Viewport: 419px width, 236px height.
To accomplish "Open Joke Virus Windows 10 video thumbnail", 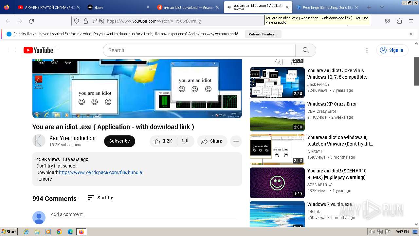I will tap(277, 83).
